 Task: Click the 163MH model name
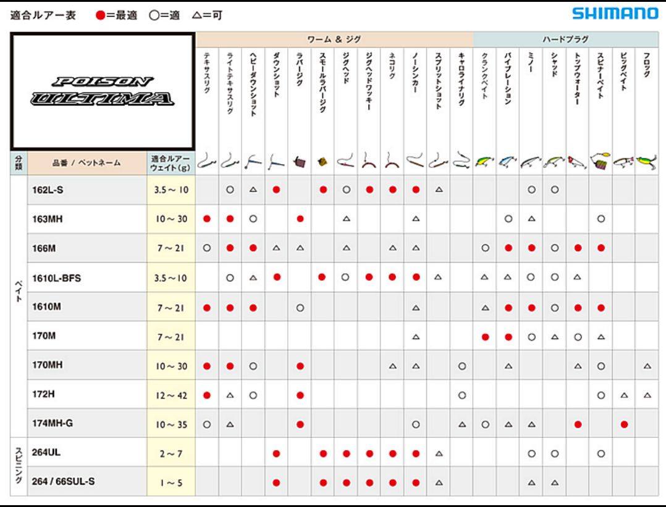coord(47,219)
